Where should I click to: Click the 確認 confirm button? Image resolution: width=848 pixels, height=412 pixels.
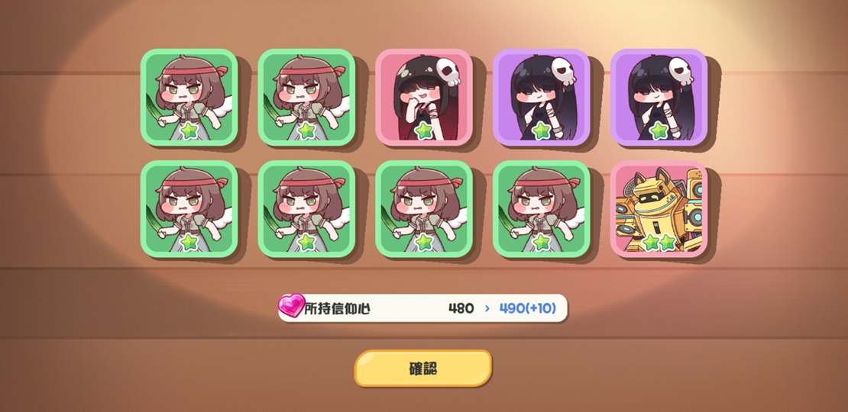(x=423, y=369)
